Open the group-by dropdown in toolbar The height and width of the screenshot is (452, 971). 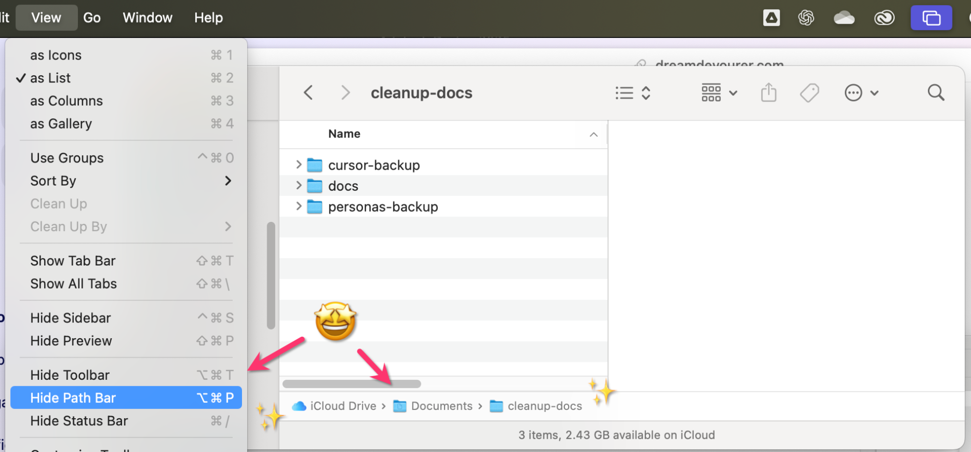[719, 93]
